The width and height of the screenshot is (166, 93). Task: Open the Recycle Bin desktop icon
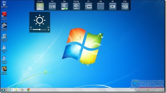(4, 4)
